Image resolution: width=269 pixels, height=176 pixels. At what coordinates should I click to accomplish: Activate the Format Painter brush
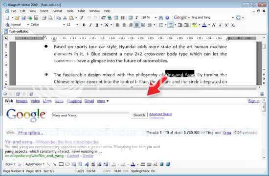(82, 18)
